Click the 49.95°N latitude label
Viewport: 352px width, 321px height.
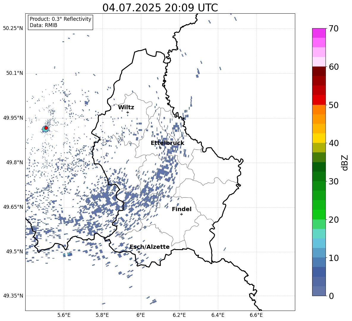(13, 118)
